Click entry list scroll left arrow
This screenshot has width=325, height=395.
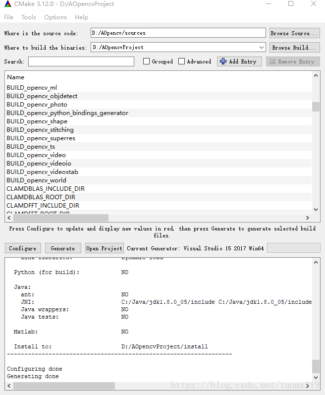(9, 218)
